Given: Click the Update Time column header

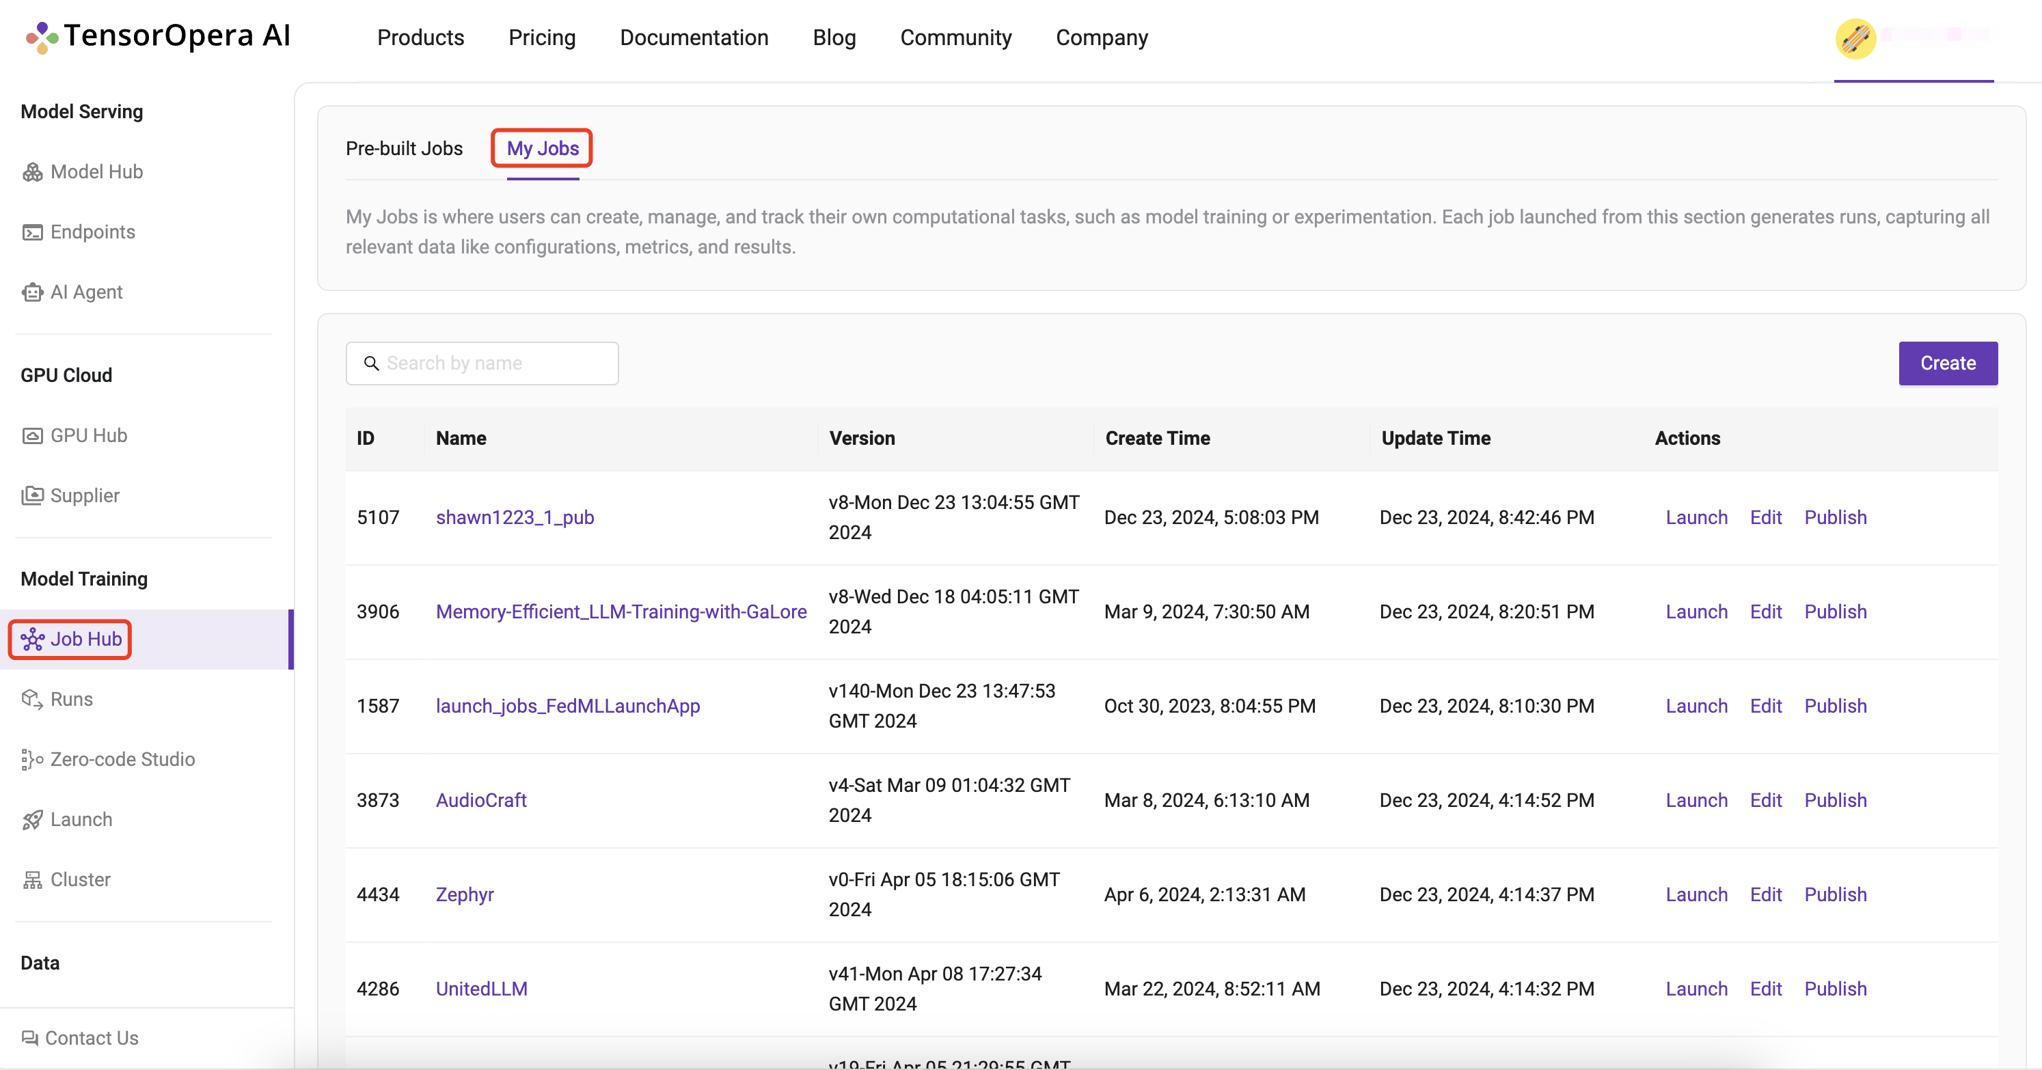Looking at the screenshot, I should pyautogui.click(x=1436, y=438).
